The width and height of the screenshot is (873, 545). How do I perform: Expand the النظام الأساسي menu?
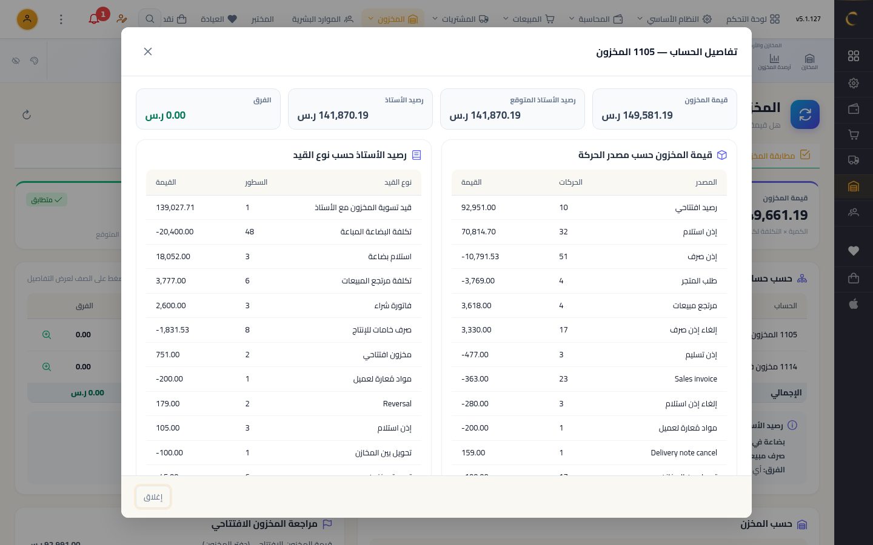674,19
